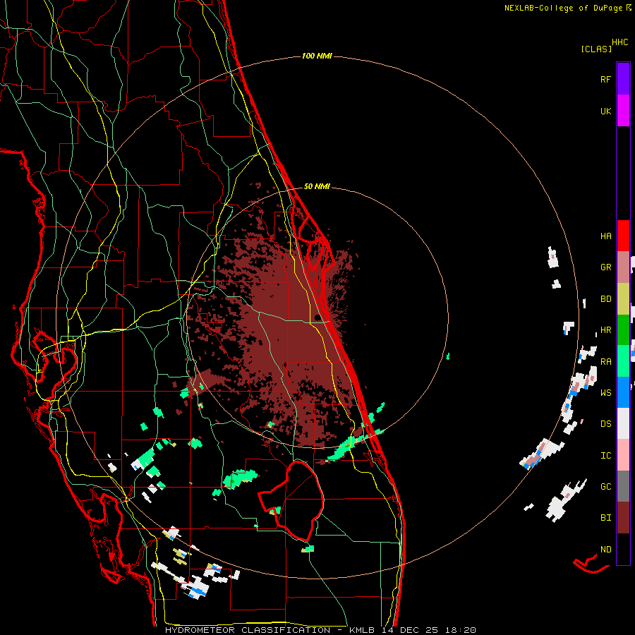Select the BD yellow legend block
The height and width of the screenshot is (635, 635).
pyautogui.click(x=623, y=299)
